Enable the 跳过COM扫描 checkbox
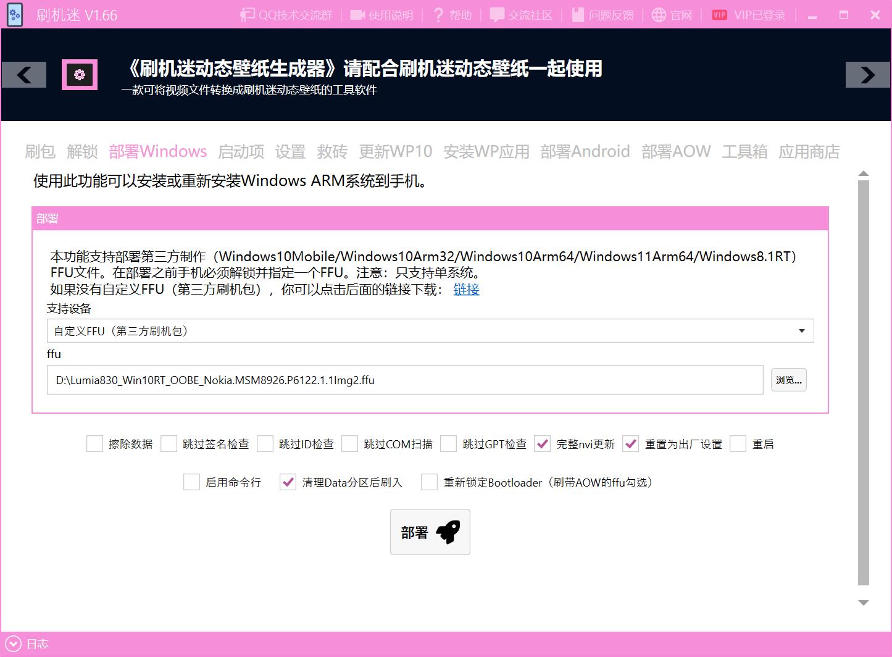Screen dimensions: 892x657 [x=349, y=444]
